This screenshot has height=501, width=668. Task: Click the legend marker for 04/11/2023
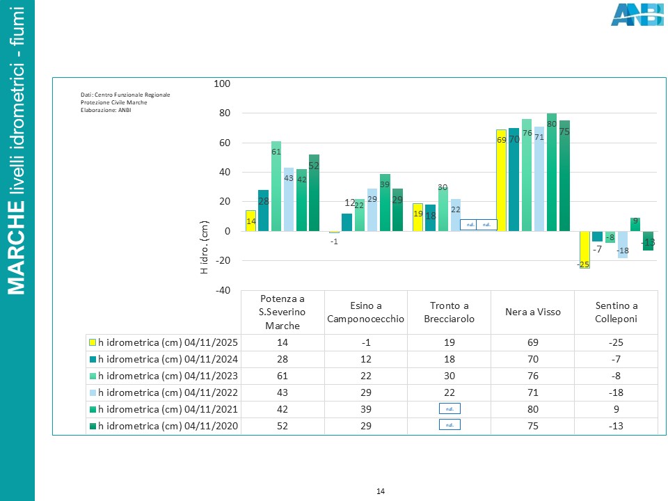pos(92,376)
